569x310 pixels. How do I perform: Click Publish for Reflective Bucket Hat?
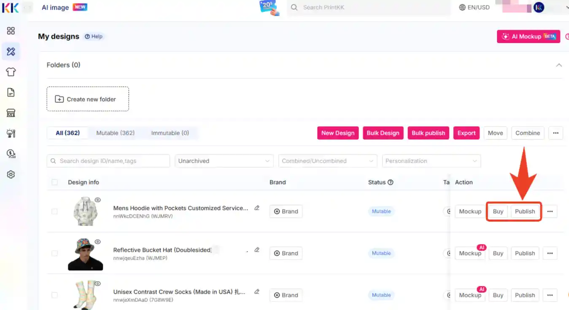tap(525, 253)
